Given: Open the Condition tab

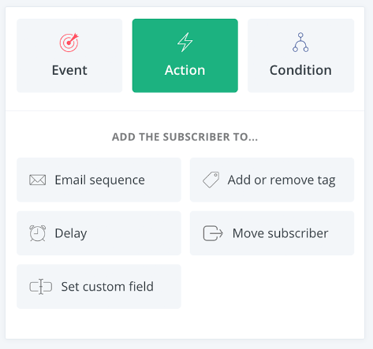Looking at the screenshot, I should (300, 56).
